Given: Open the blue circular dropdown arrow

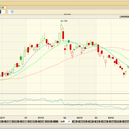Looking at the screenshot, I should (12, 12).
